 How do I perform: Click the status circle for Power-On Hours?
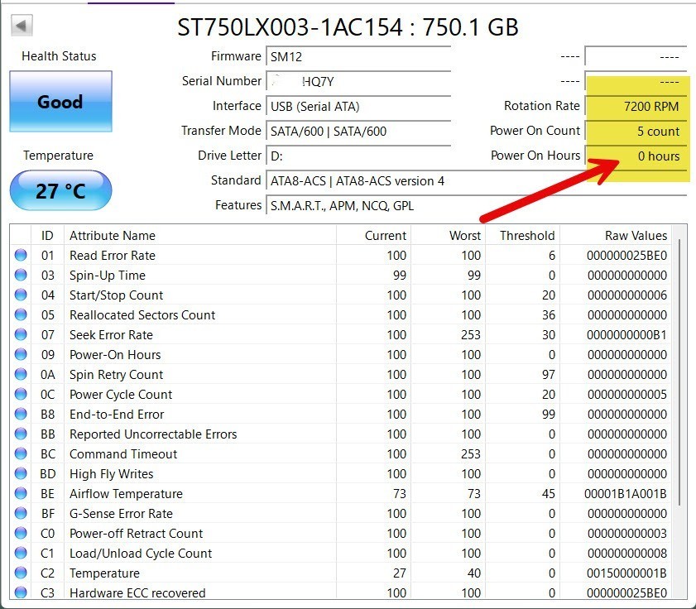(21, 354)
